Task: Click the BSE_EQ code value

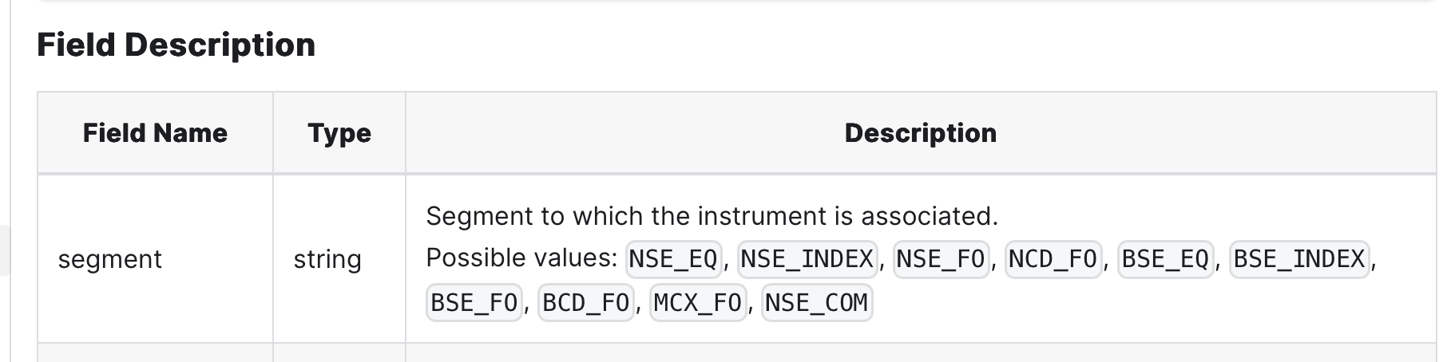Action: (1165, 259)
